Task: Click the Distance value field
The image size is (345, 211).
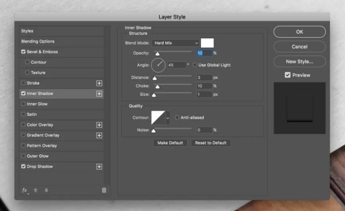Action: click(x=204, y=78)
